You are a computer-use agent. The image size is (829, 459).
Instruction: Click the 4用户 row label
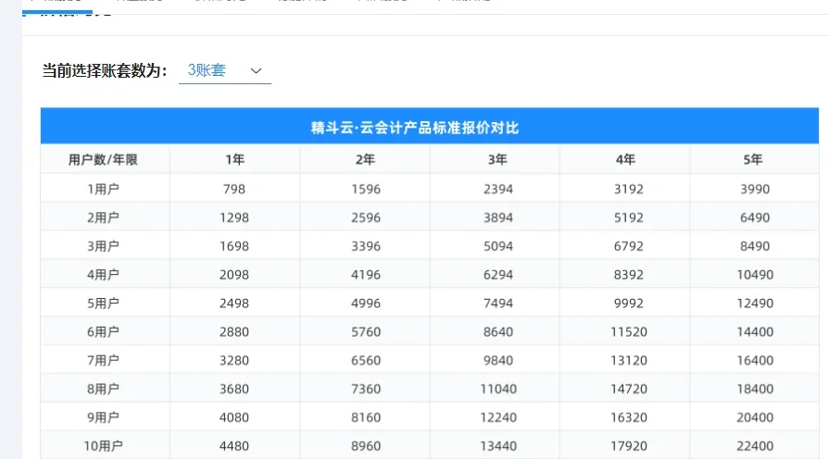click(x=103, y=275)
